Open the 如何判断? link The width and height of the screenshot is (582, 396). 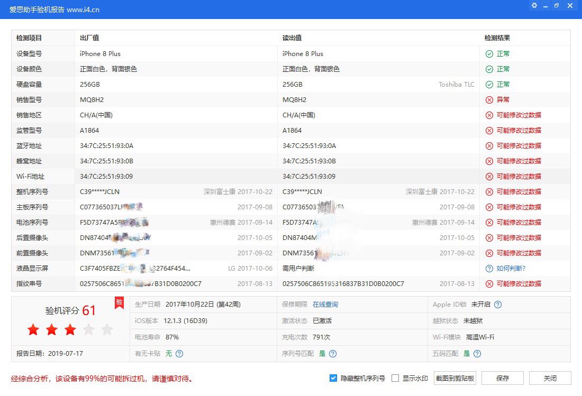tap(511, 269)
